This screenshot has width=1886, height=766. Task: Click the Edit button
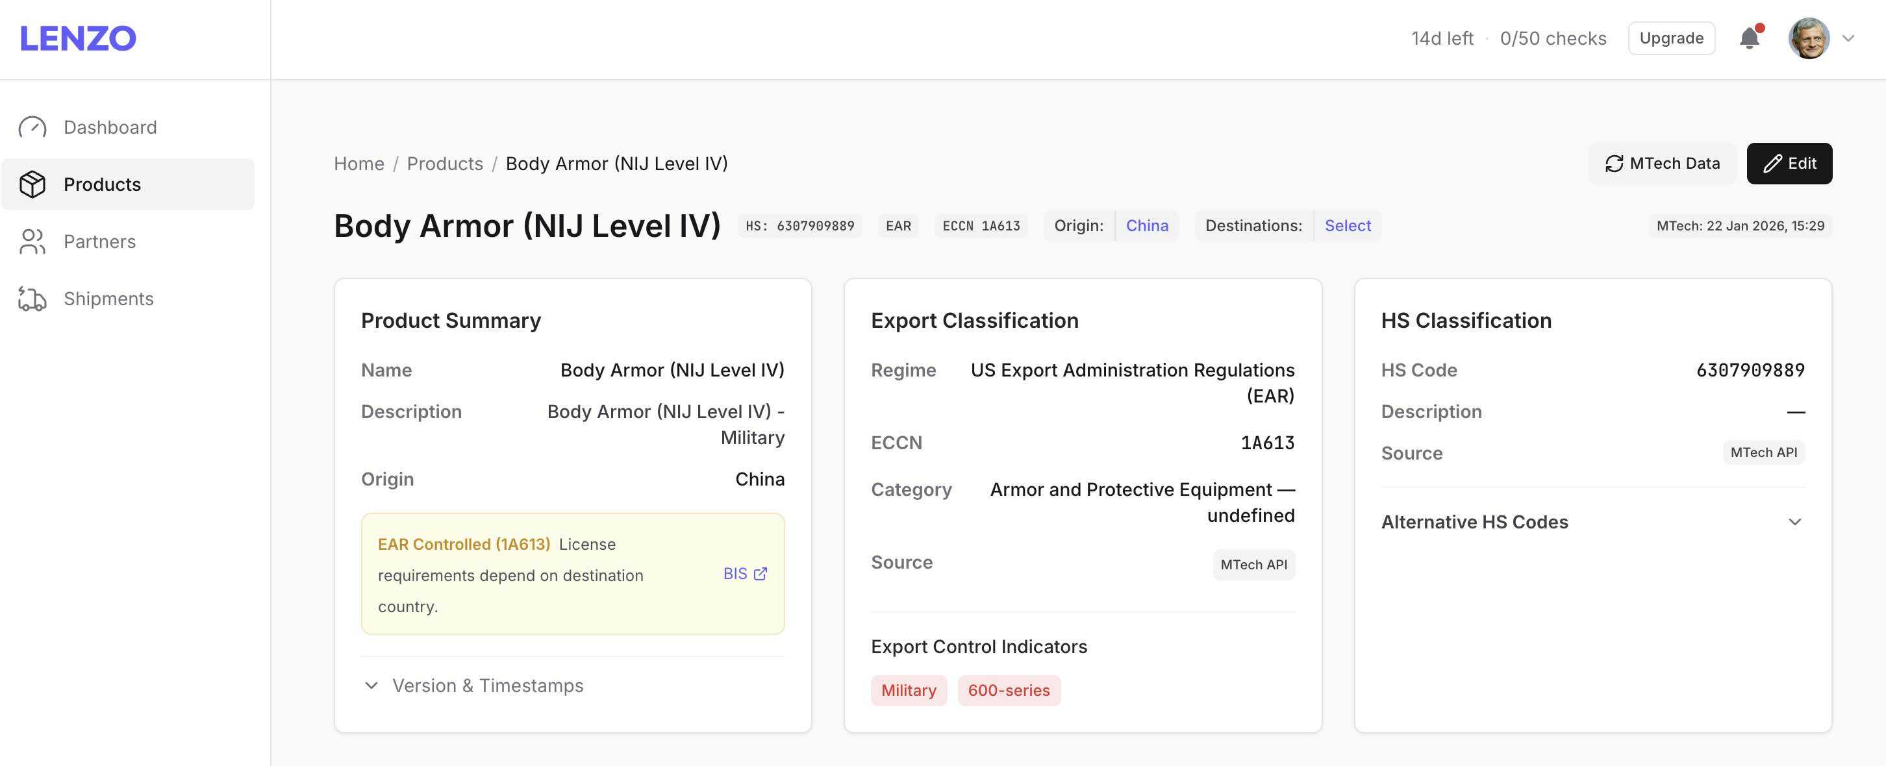pyautogui.click(x=1789, y=163)
